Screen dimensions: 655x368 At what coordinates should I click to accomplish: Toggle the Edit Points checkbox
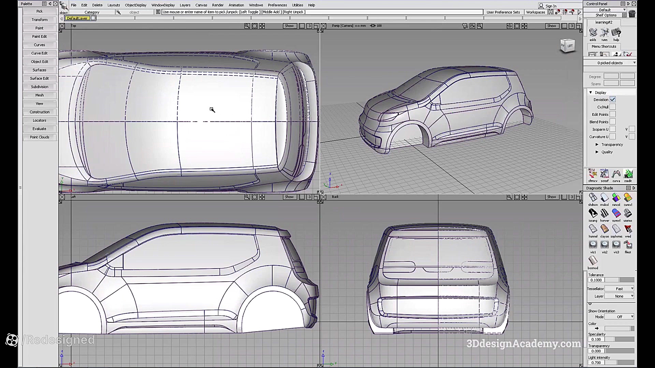pyautogui.click(x=613, y=114)
